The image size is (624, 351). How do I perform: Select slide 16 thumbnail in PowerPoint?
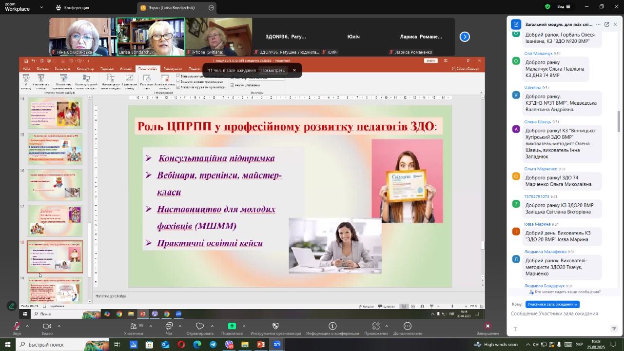(55, 185)
